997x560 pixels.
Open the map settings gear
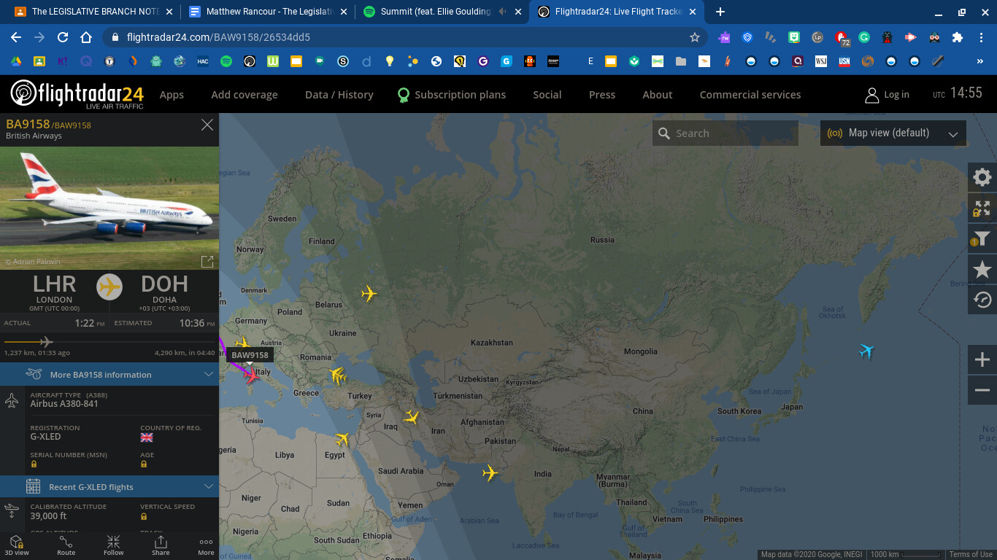[982, 177]
